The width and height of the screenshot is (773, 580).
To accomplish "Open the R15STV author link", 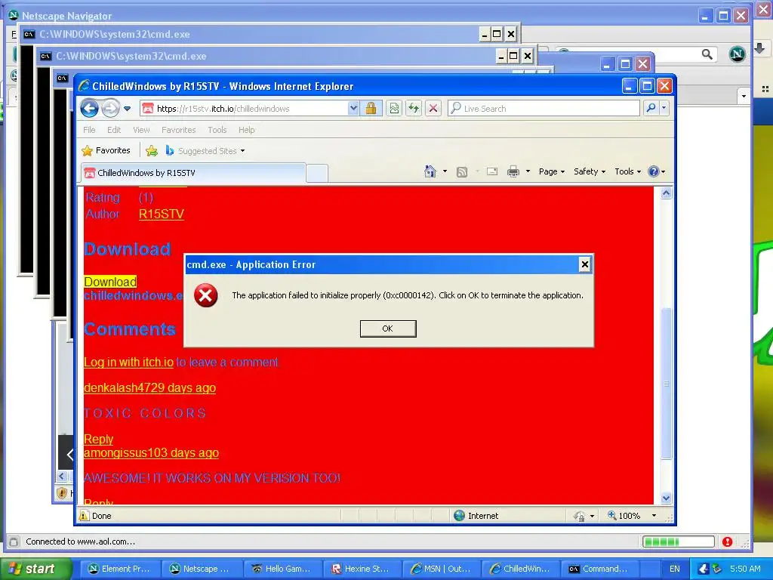I will tap(162, 214).
